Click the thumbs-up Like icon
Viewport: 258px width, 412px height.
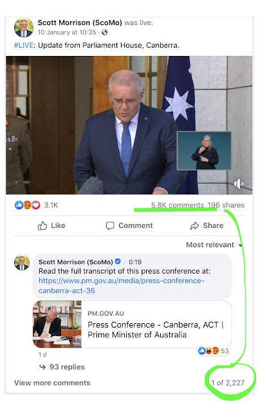click(x=42, y=226)
